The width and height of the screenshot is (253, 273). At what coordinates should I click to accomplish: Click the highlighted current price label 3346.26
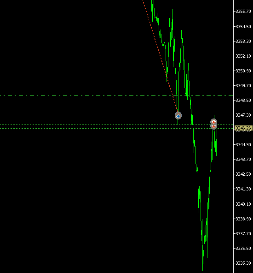pyautogui.click(x=243, y=128)
